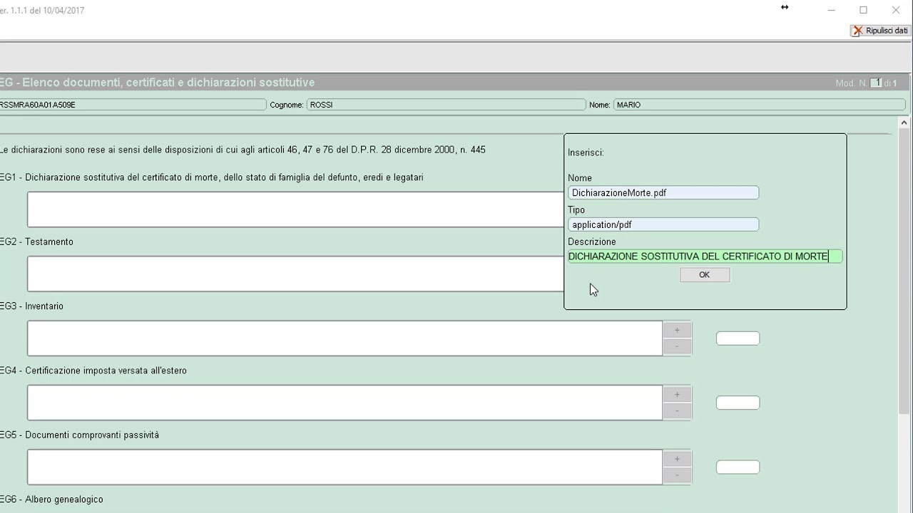Focus the Descrizione input field
913x513 pixels.
click(x=705, y=256)
